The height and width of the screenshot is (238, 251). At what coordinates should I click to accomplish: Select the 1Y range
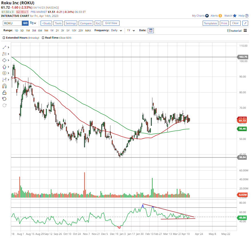52,30
